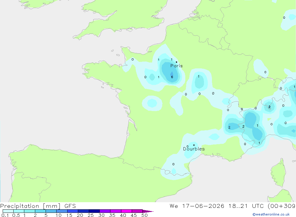The image size is (296, 217).
Task: Pick the 20–25 mm legend color swatch
Action: point(83,211)
